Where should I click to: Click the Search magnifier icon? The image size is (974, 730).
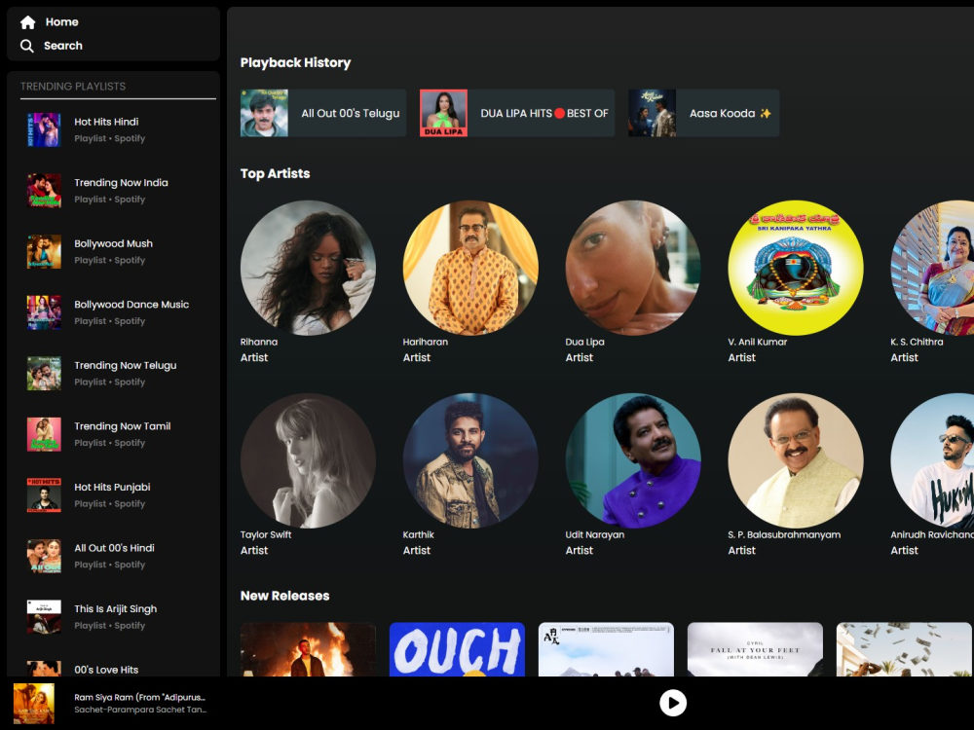click(26, 46)
